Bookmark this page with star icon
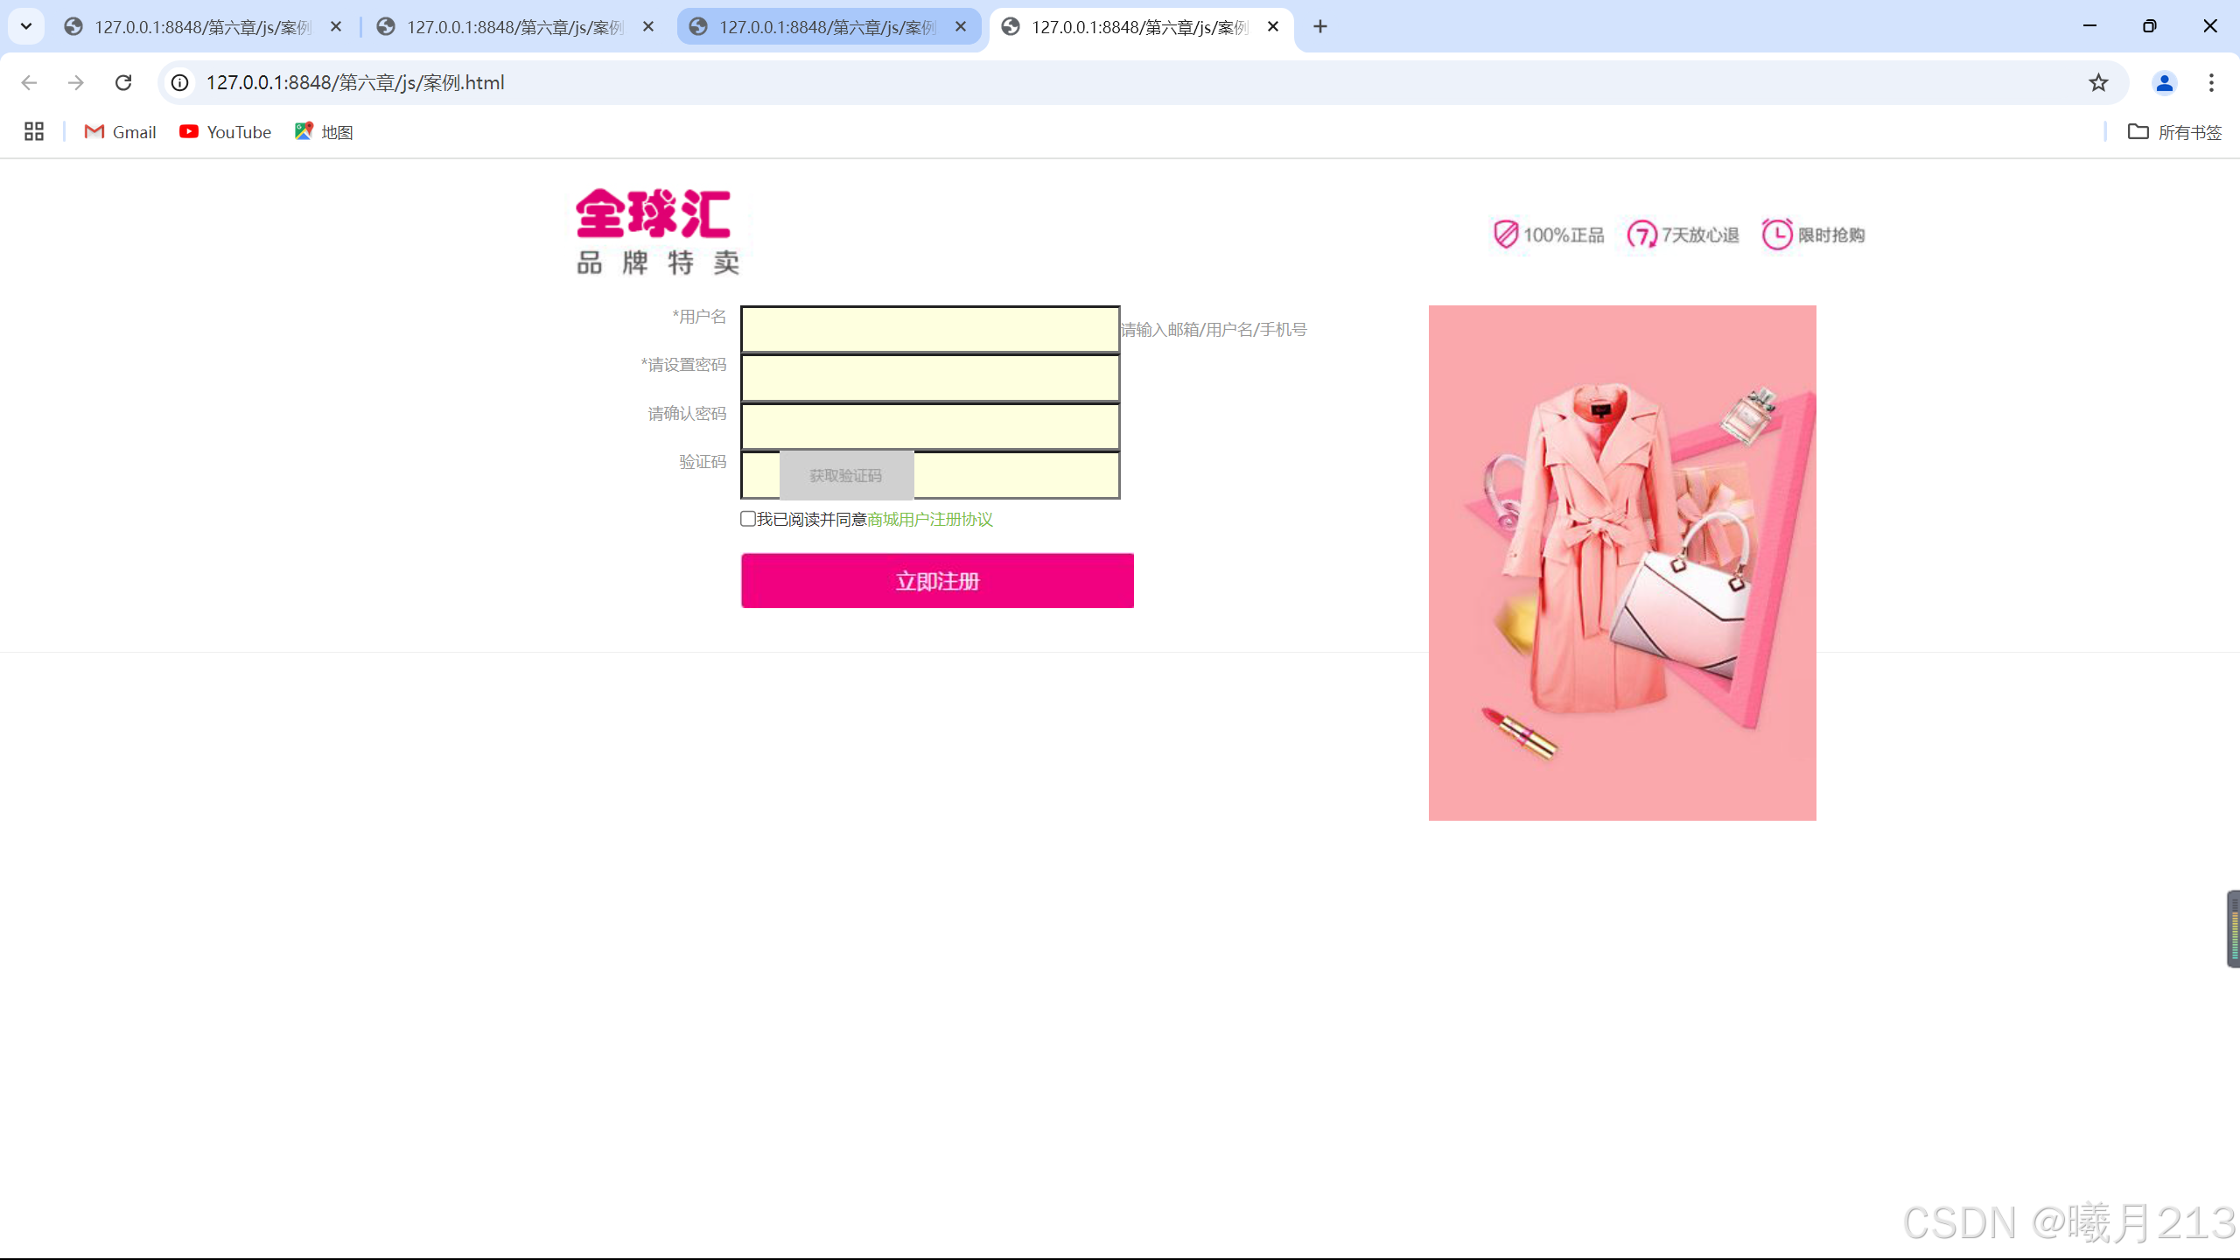The width and height of the screenshot is (2240, 1260). pyautogui.click(x=2098, y=82)
